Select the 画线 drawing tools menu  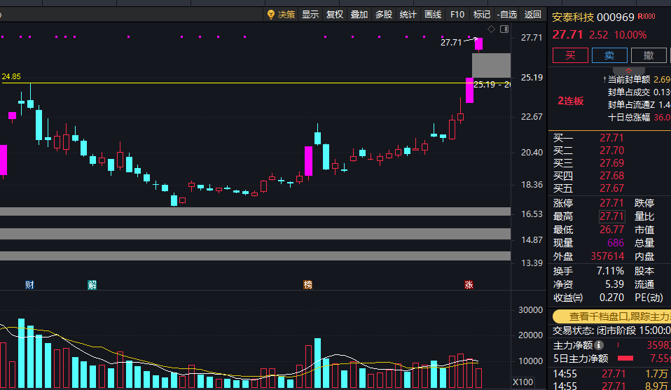(433, 15)
